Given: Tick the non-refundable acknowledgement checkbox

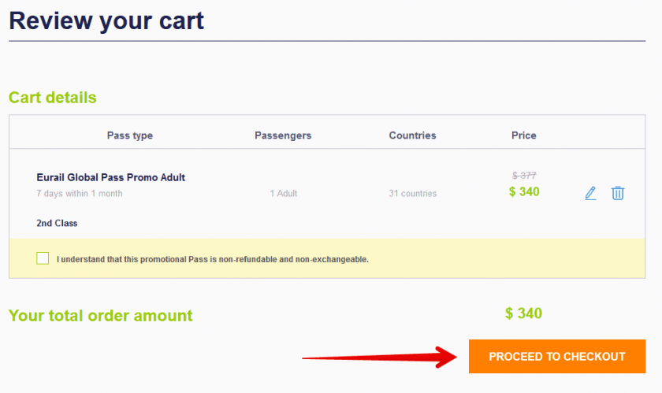Looking at the screenshot, I should click(43, 258).
